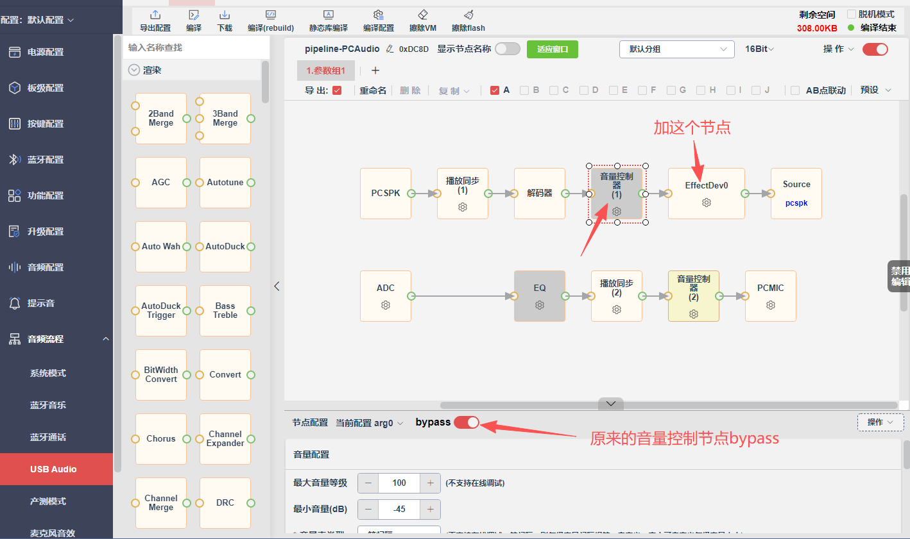Click the 编译(rebuild) toolbar icon

271,15
